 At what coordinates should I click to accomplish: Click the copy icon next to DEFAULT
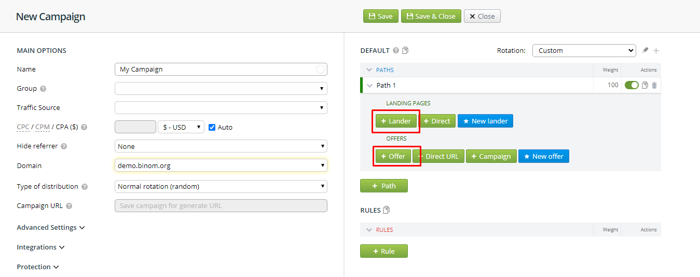[x=405, y=50]
